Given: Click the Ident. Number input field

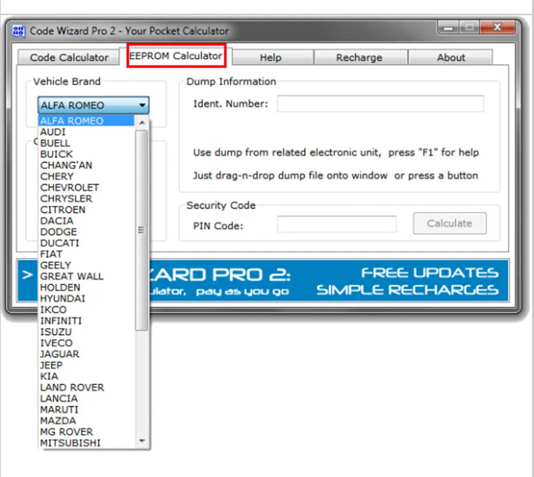Looking at the screenshot, I should [x=380, y=103].
